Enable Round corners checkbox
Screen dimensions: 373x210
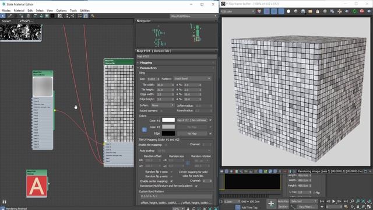point(161,111)
